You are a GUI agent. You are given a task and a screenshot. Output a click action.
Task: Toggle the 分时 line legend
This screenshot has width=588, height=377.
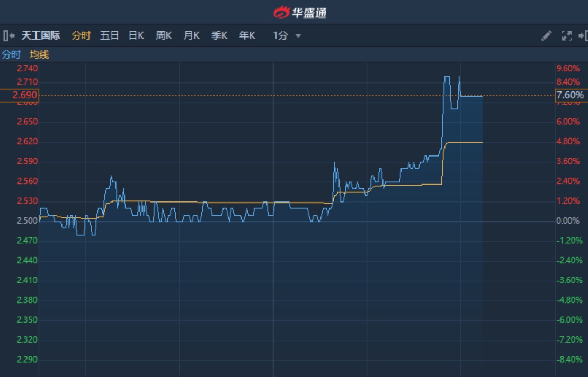(x=11, y=54)
